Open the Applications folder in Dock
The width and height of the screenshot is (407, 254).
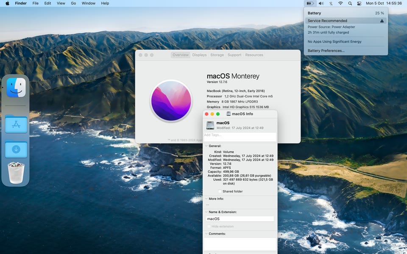[x=16, y=124]
